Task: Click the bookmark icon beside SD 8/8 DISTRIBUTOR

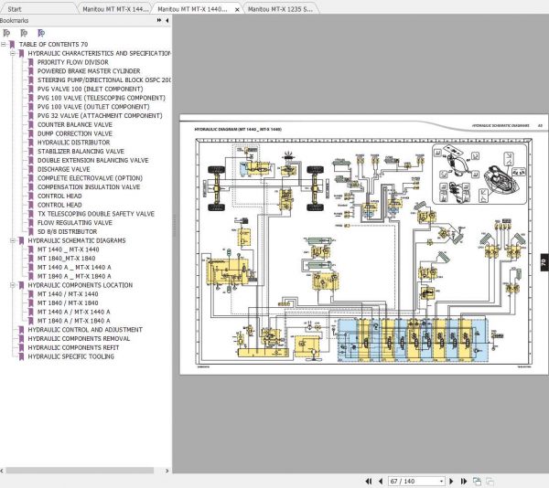Action: coord(31,231)
